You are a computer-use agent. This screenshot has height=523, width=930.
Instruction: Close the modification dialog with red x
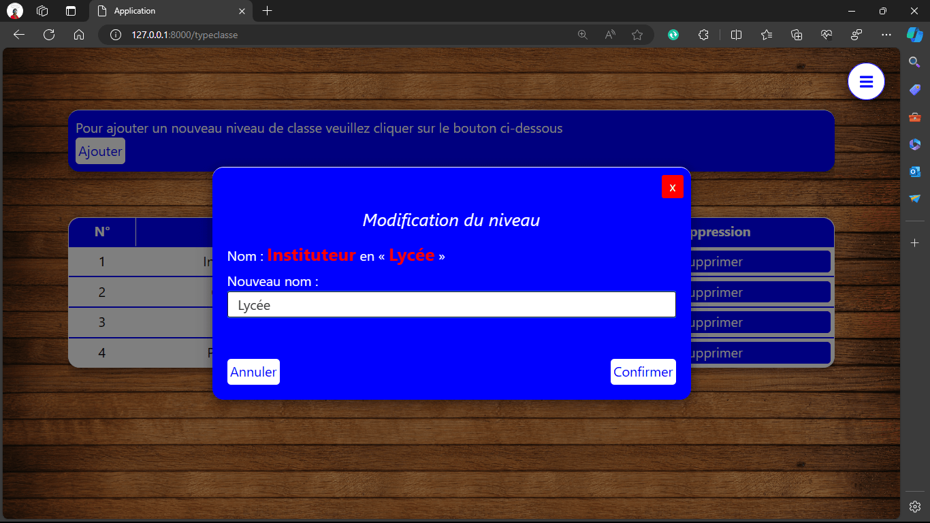coord(672,187)
